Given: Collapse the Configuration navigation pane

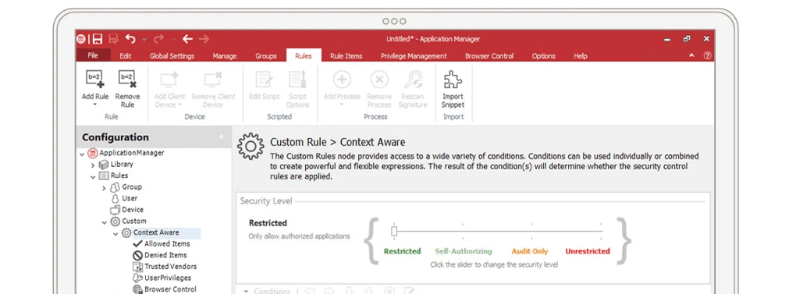Looking at the screenshot, I should point(221,137).
